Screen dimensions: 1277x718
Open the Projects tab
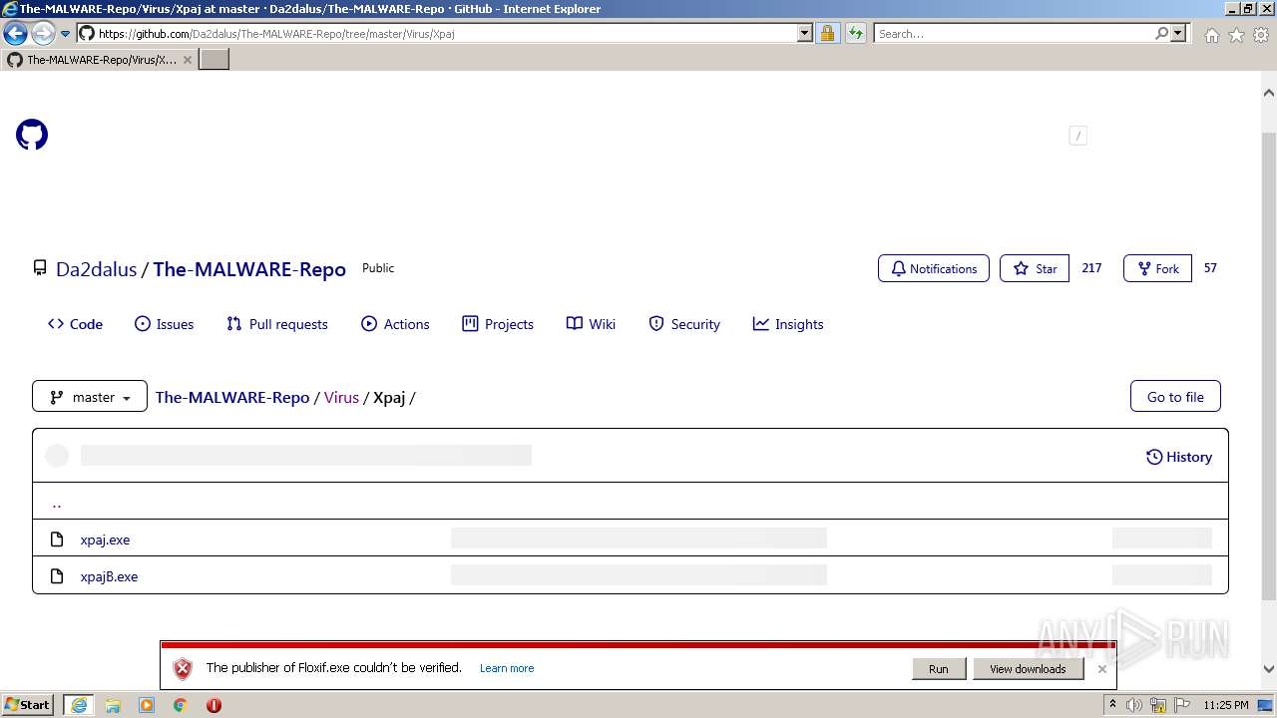(498, 324)
